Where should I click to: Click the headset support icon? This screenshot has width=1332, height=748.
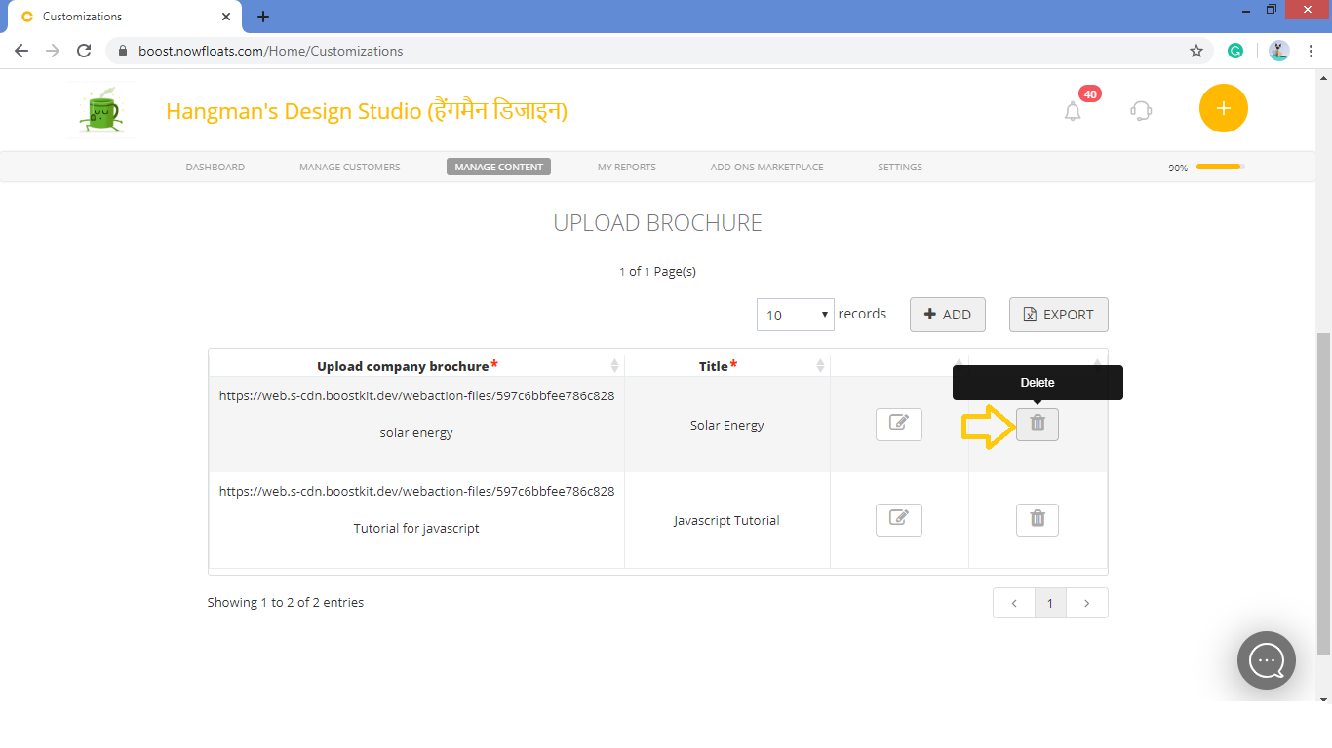click(x=1140, y=110)
